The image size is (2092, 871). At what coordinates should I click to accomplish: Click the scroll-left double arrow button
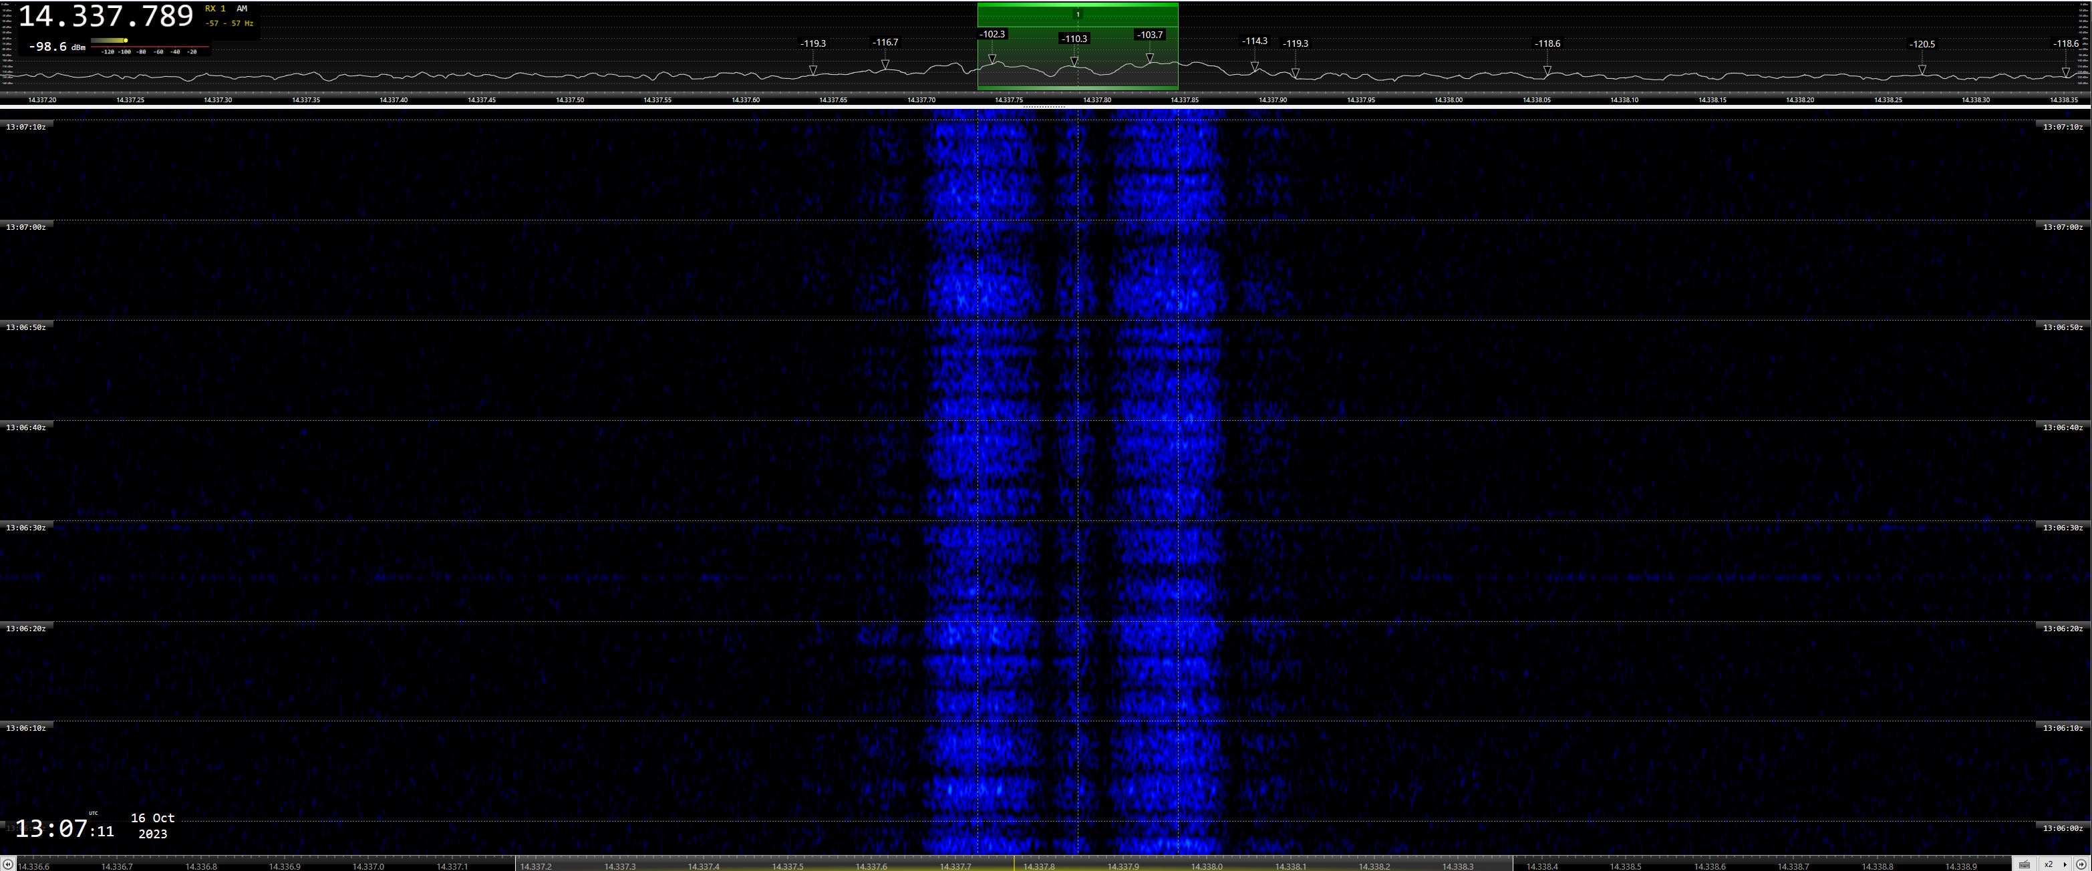tap(7, 865)
